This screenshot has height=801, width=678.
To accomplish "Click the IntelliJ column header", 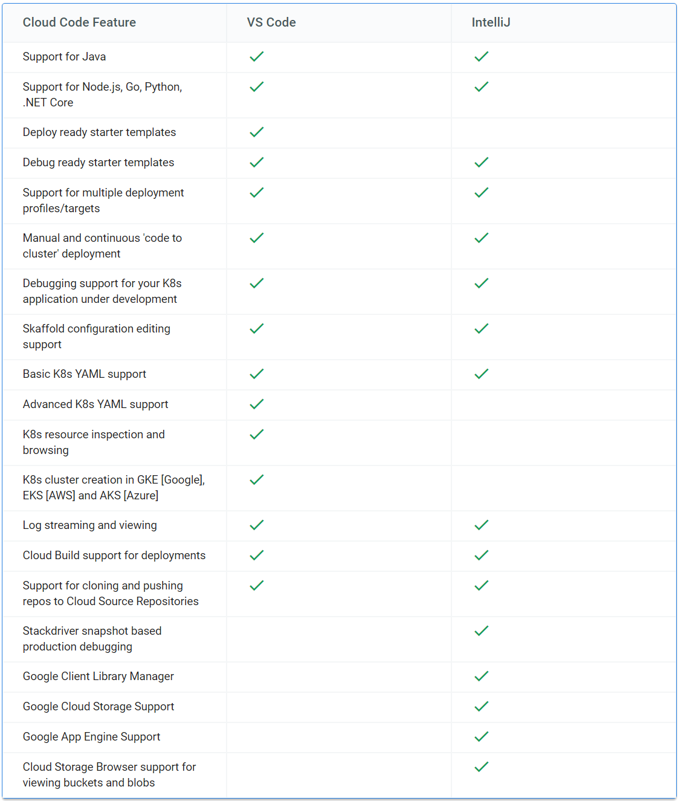I will [491, 22].
